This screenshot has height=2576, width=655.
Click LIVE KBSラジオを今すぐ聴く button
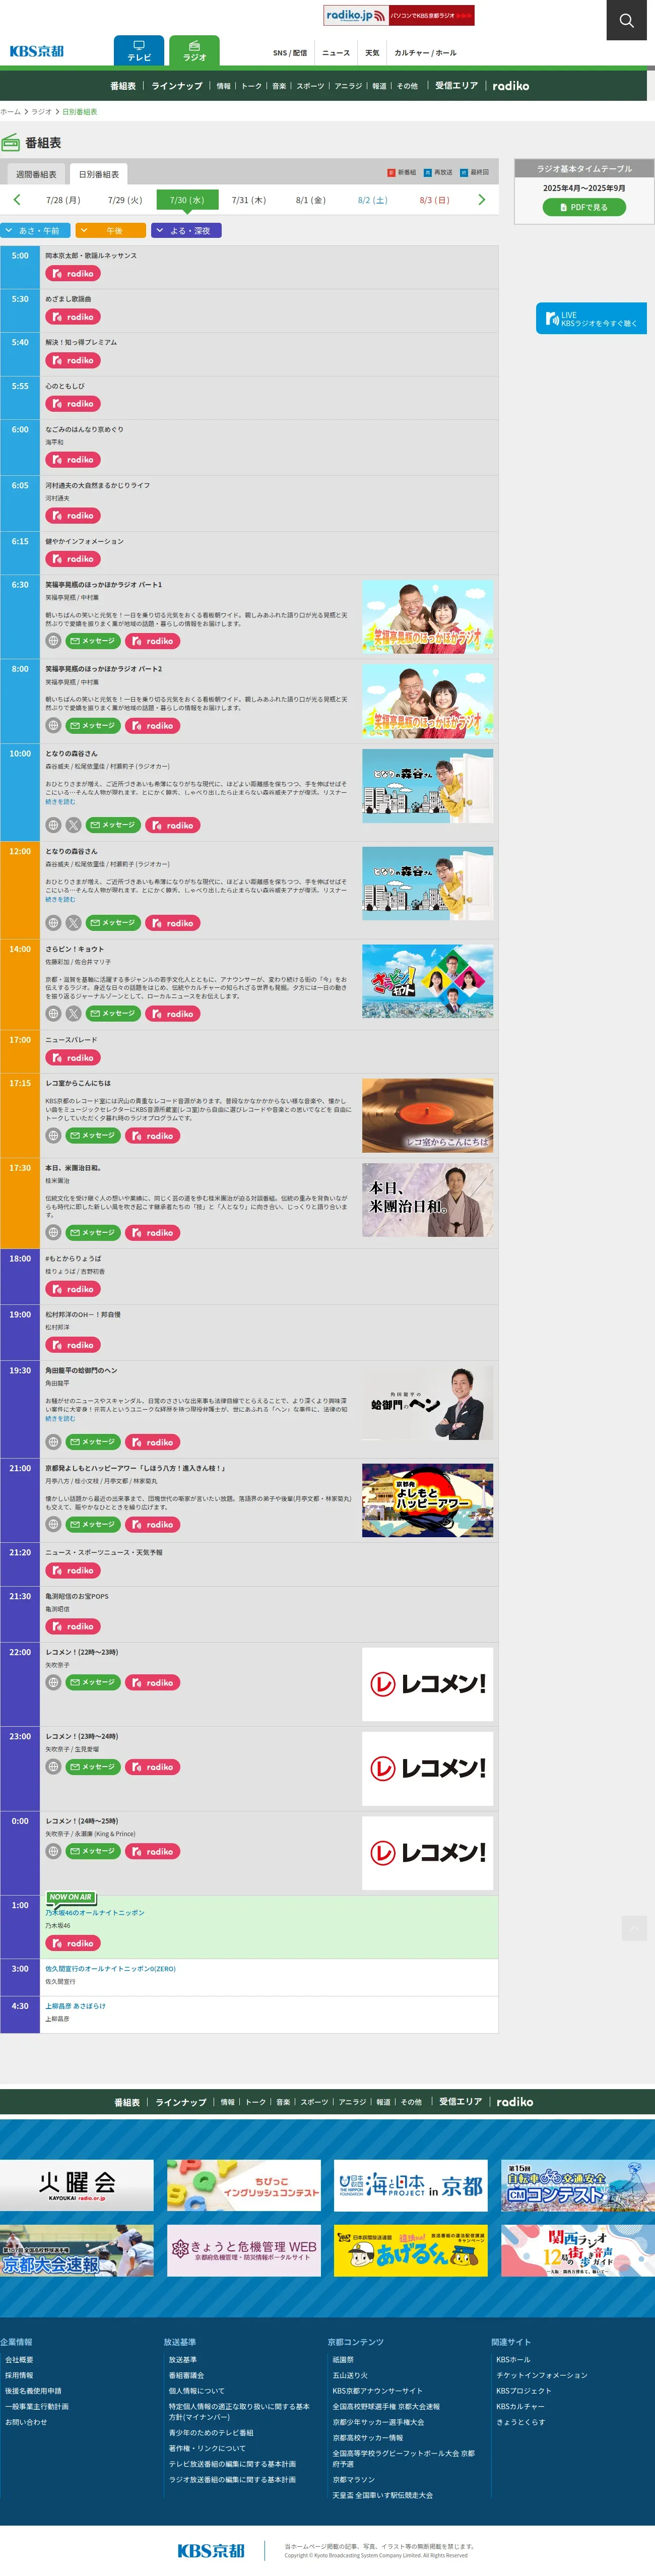coord(591,319)
